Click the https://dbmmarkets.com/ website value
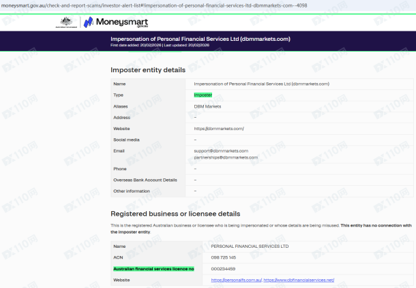Image resolution: width=416 pixels, height=288 pixels. 219,129
